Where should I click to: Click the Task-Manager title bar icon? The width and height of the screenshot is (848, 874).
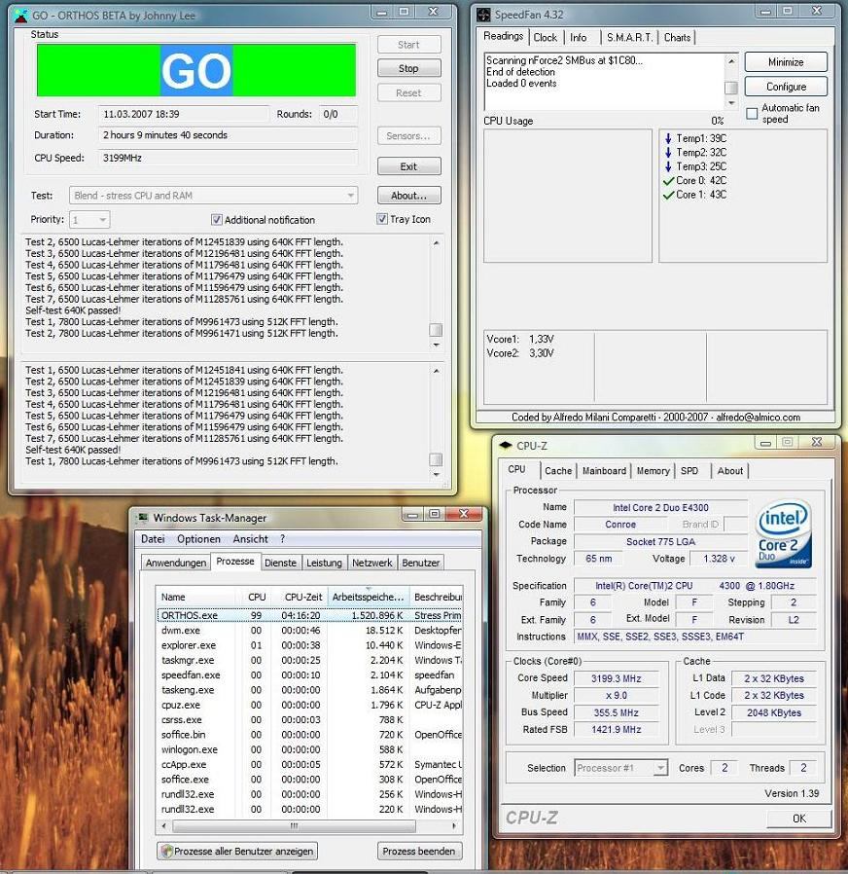[x=143, y=517]
